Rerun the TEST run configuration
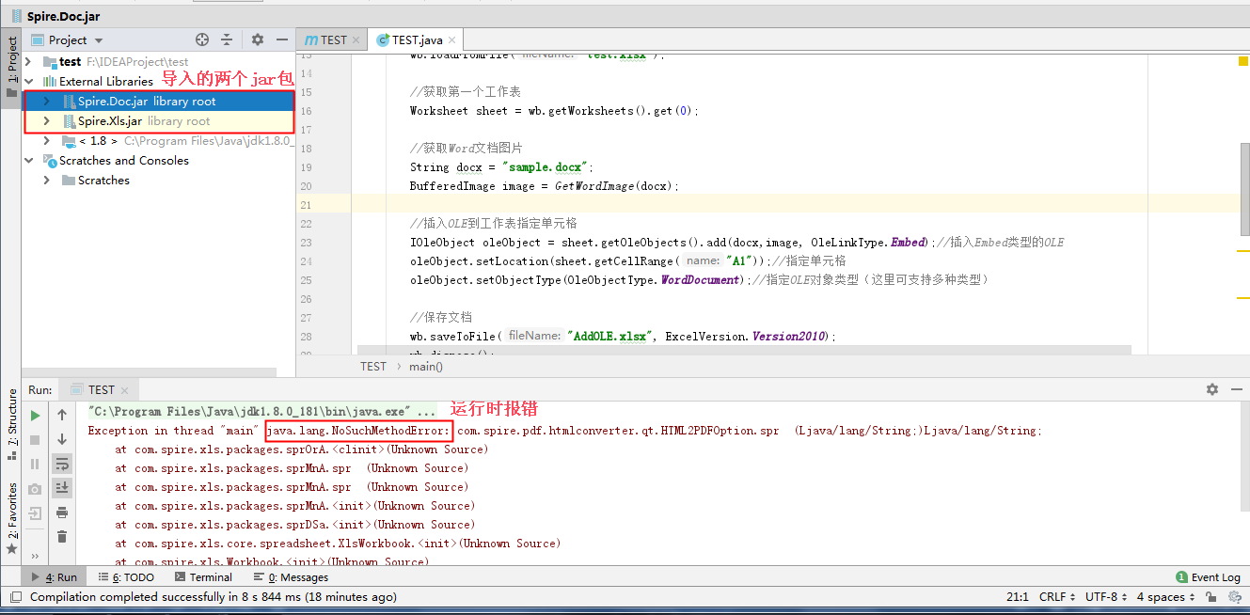 tap(35, 416)
